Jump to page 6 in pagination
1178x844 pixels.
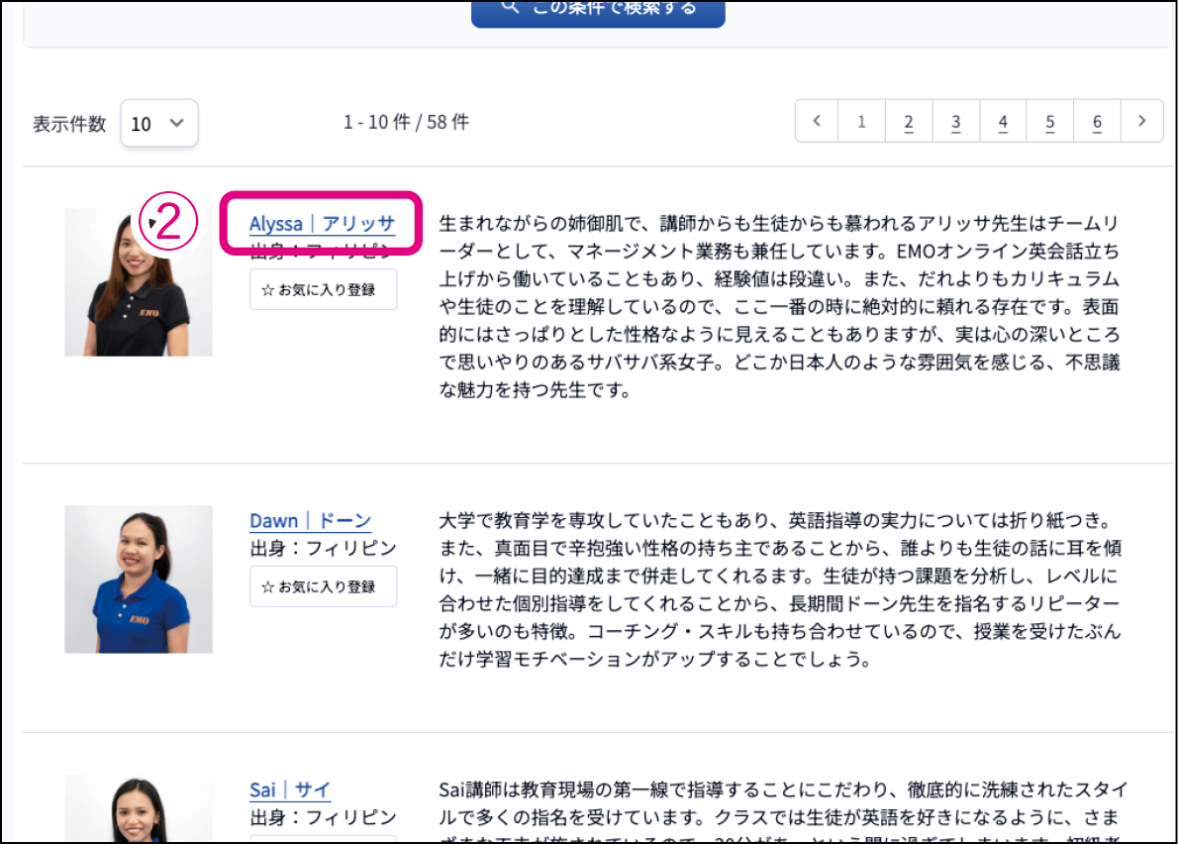[x=1097, y=121]
